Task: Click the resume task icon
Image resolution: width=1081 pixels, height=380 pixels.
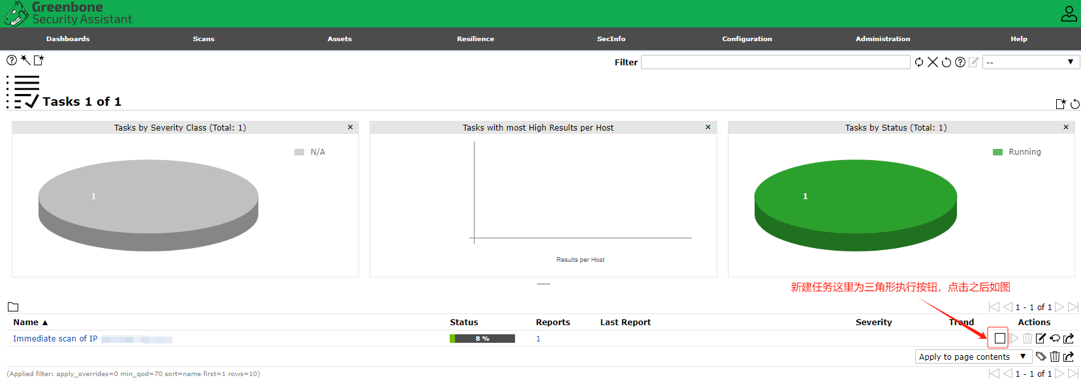Action: (1014, 338)
